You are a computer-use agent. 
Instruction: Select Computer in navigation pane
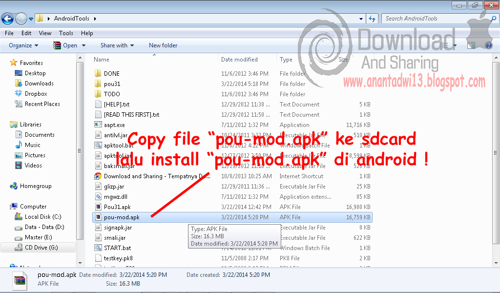(33, 207)
